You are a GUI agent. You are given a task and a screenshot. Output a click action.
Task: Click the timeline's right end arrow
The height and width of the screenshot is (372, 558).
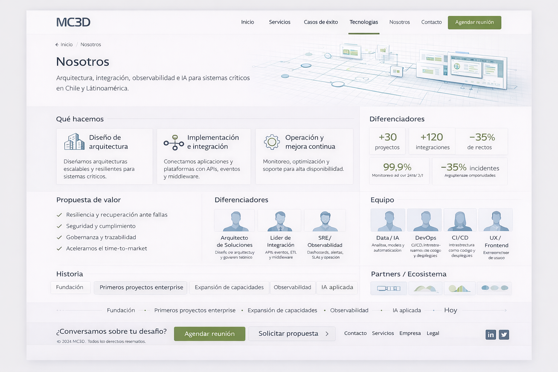[505, 310]
